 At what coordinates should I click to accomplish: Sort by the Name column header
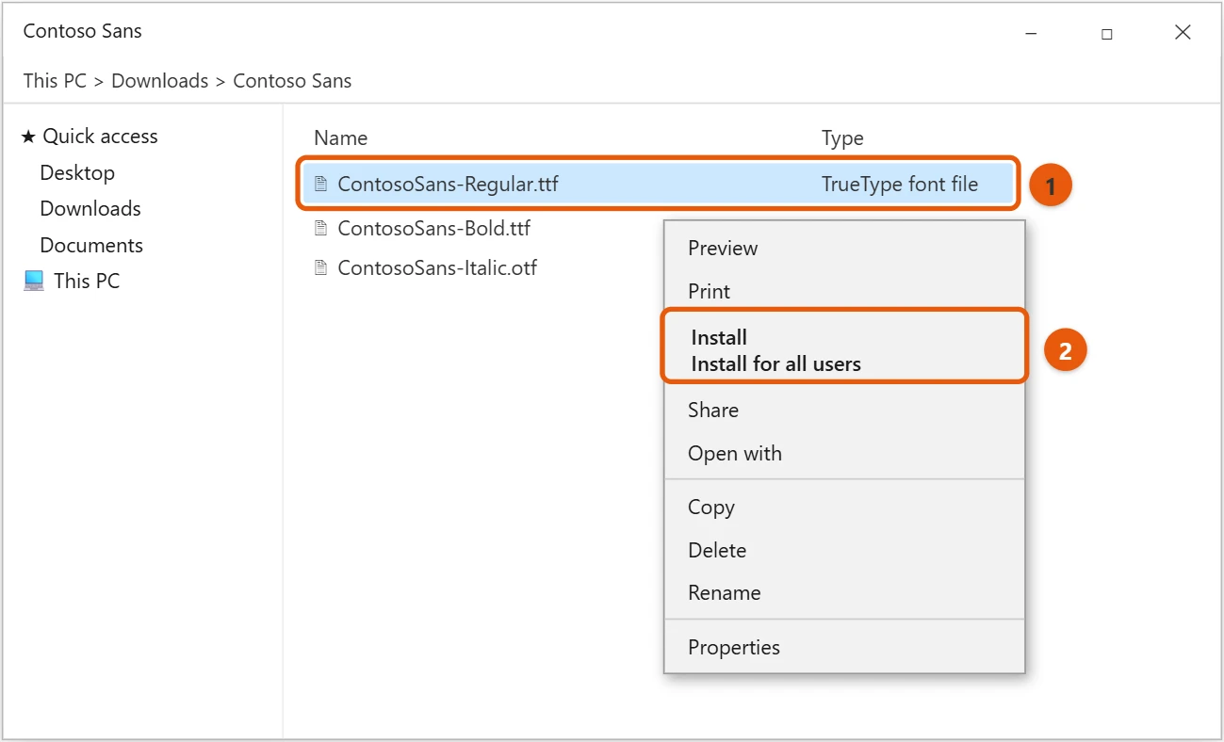[x=340, y=138]
